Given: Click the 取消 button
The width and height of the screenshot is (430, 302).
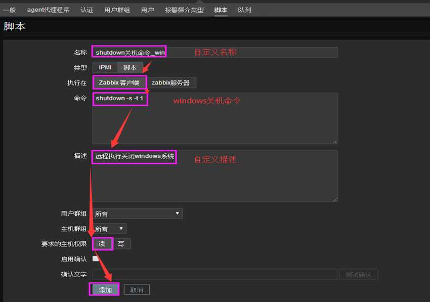Looking at the screenshot, I should point(137,290).
